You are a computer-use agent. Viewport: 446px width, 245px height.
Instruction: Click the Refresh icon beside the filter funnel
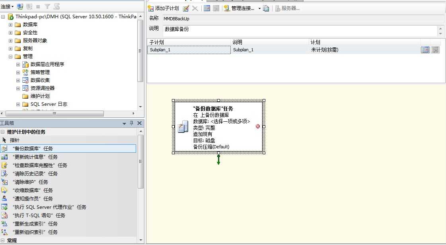point(56,6)
